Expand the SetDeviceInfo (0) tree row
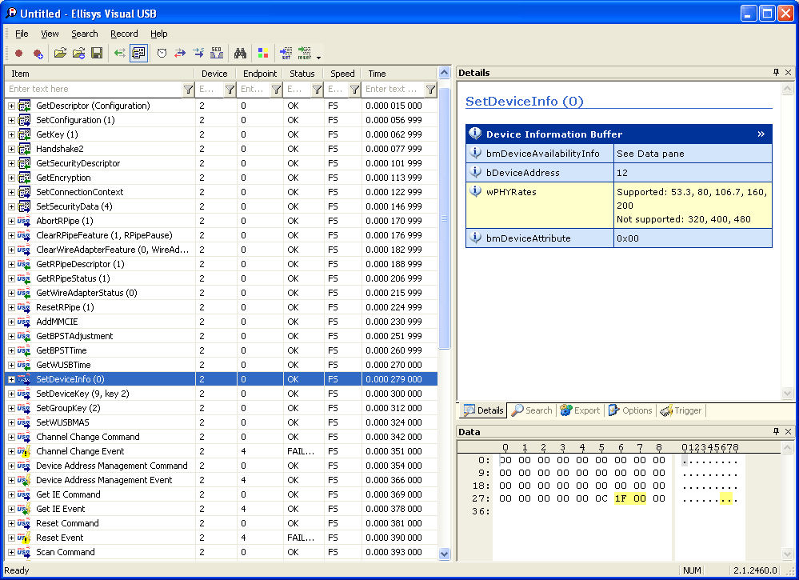 tap(11, 379)
